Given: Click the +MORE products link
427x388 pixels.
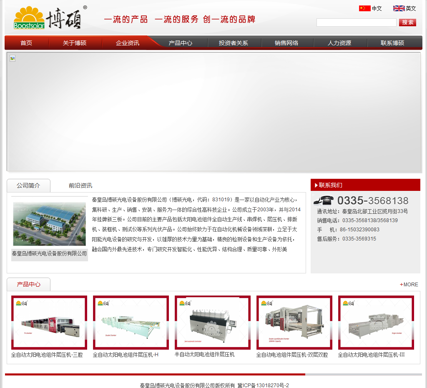Looking at the screenshot, I should click(409, 285).
